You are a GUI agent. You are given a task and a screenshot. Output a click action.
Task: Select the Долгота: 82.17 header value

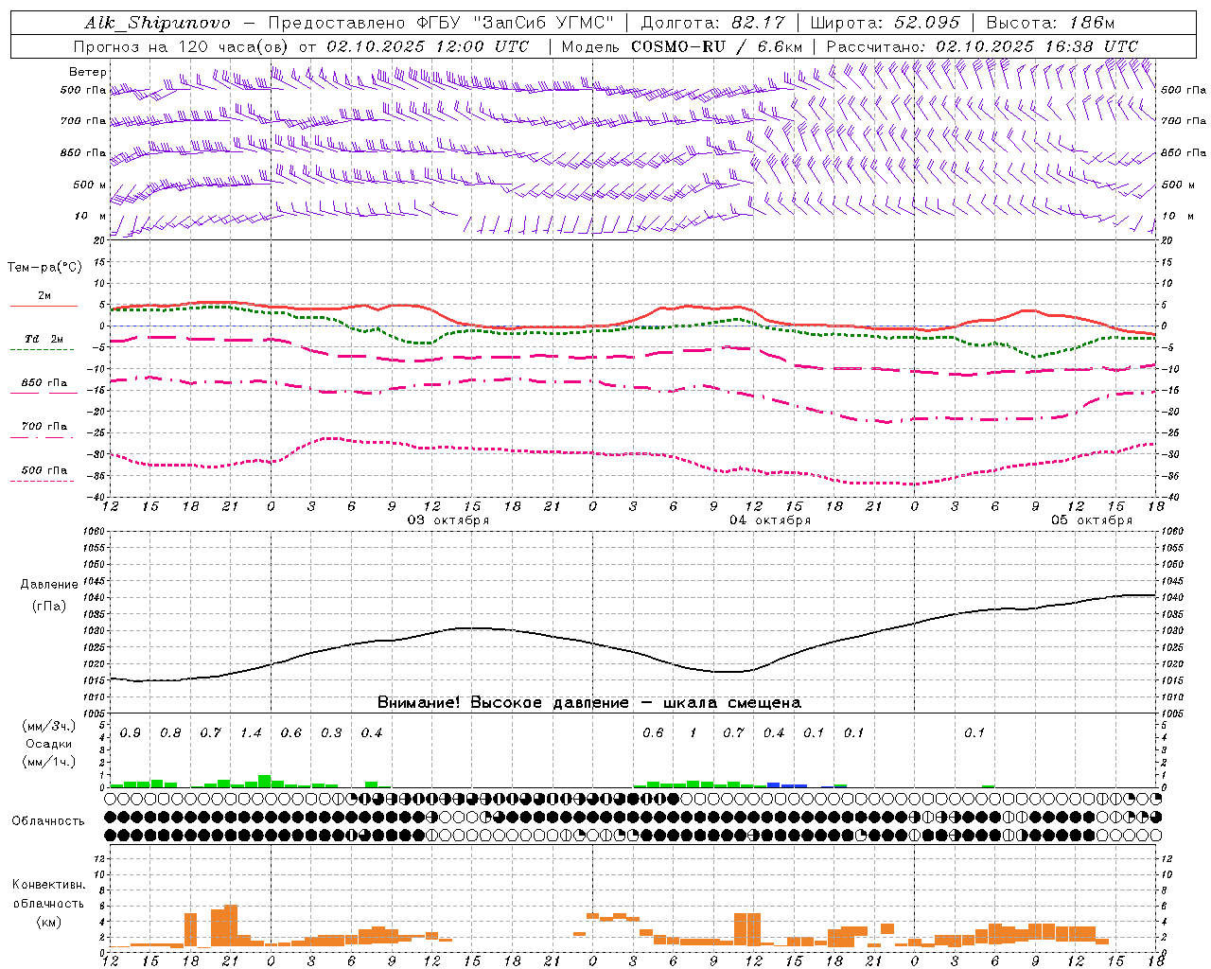click(713, 23)
